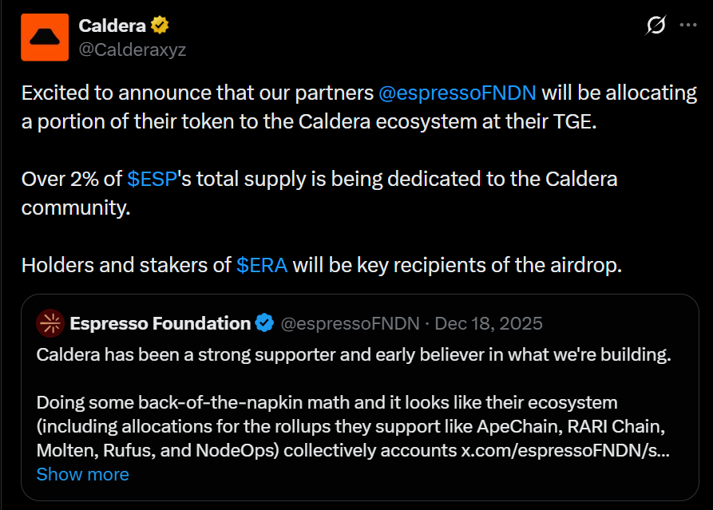Open the Grok actions icon
The width and height of the screenshot is (713, 510).
[655, 26]
